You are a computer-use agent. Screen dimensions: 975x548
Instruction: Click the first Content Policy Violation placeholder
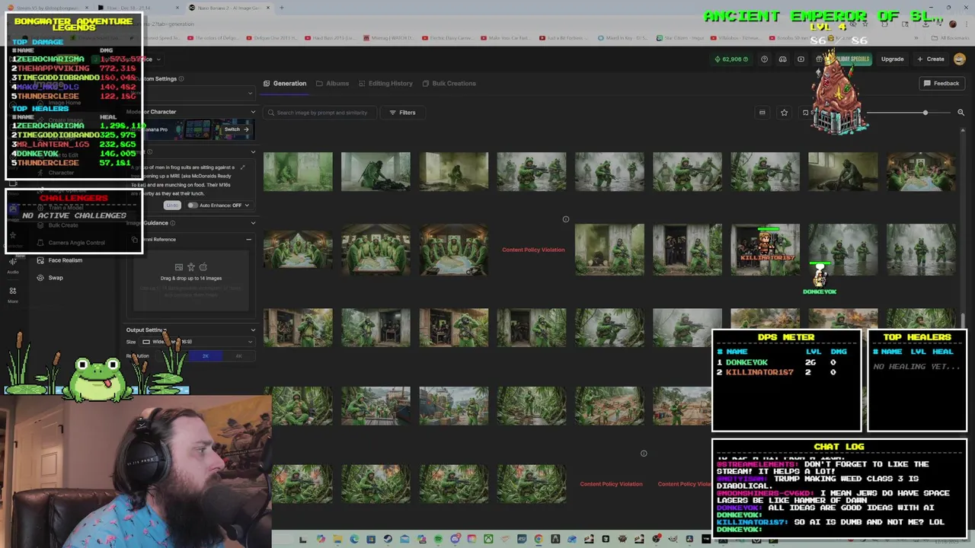tap(532, 250)
